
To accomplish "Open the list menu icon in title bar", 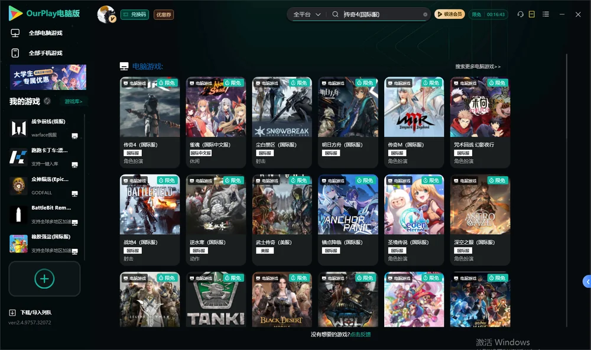I will point(545,14).
